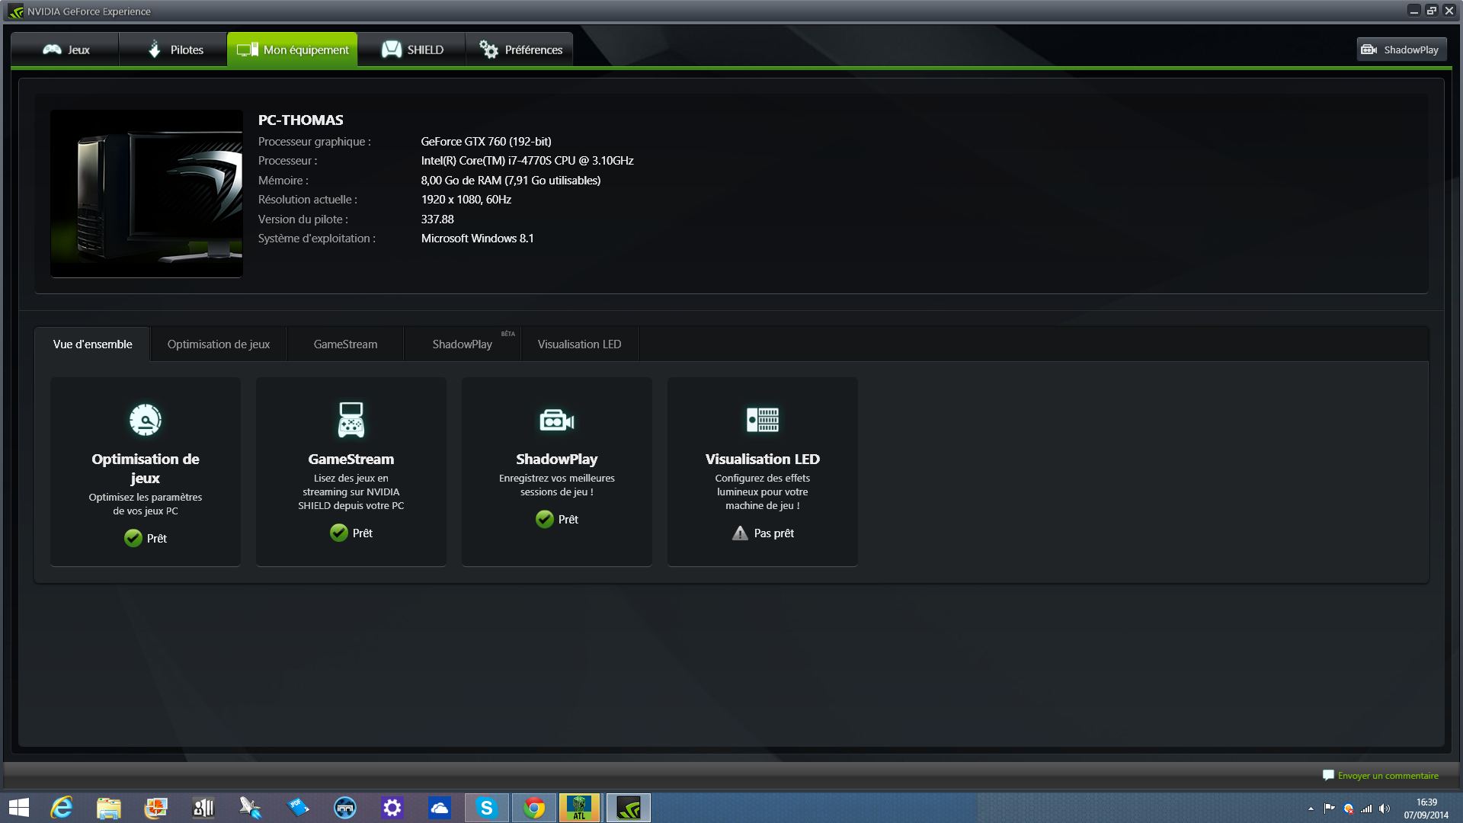The height and width of the screenshot is (823, 1463).
Task: Switch to the GameStream tab
Action: click(x=344, y=344)
